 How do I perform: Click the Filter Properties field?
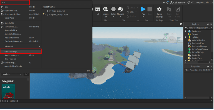pyautogui.click(x=198, y=70)
